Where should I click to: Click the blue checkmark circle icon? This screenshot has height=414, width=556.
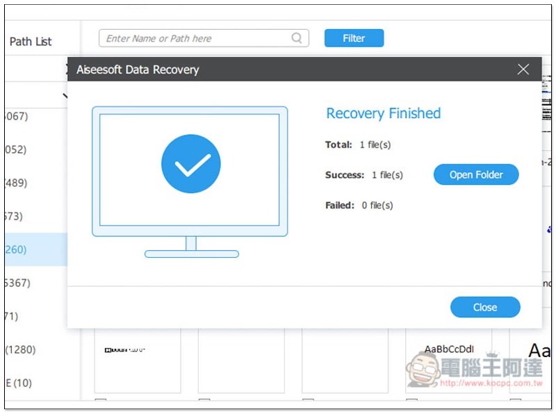click(190, 165)
